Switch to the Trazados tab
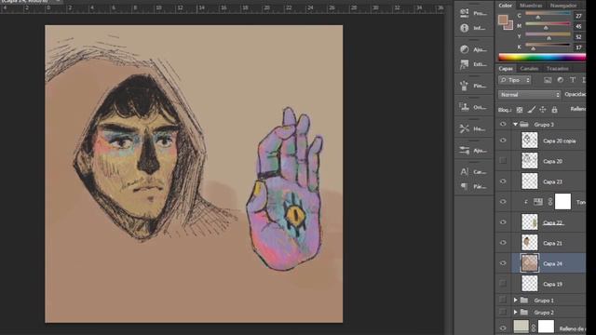The image size is (596, 335). click(x=557, y=68)
